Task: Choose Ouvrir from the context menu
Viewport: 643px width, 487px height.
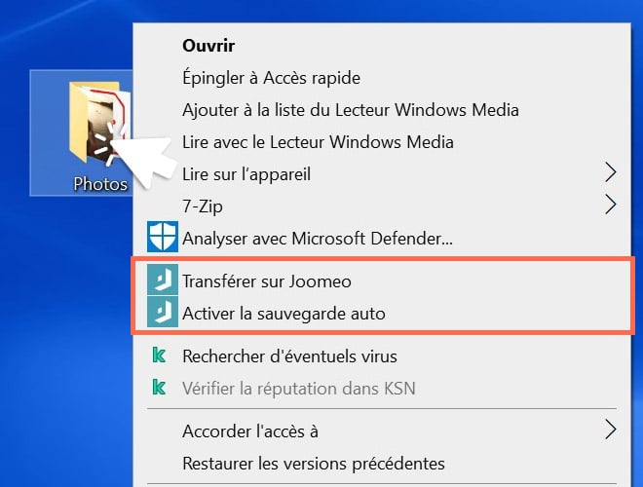Action: [x=208, y=45]
